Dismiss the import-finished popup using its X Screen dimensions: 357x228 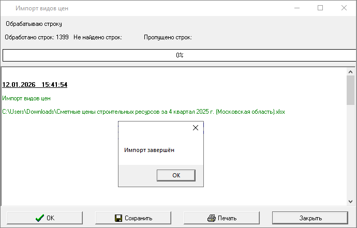[196, 128]
